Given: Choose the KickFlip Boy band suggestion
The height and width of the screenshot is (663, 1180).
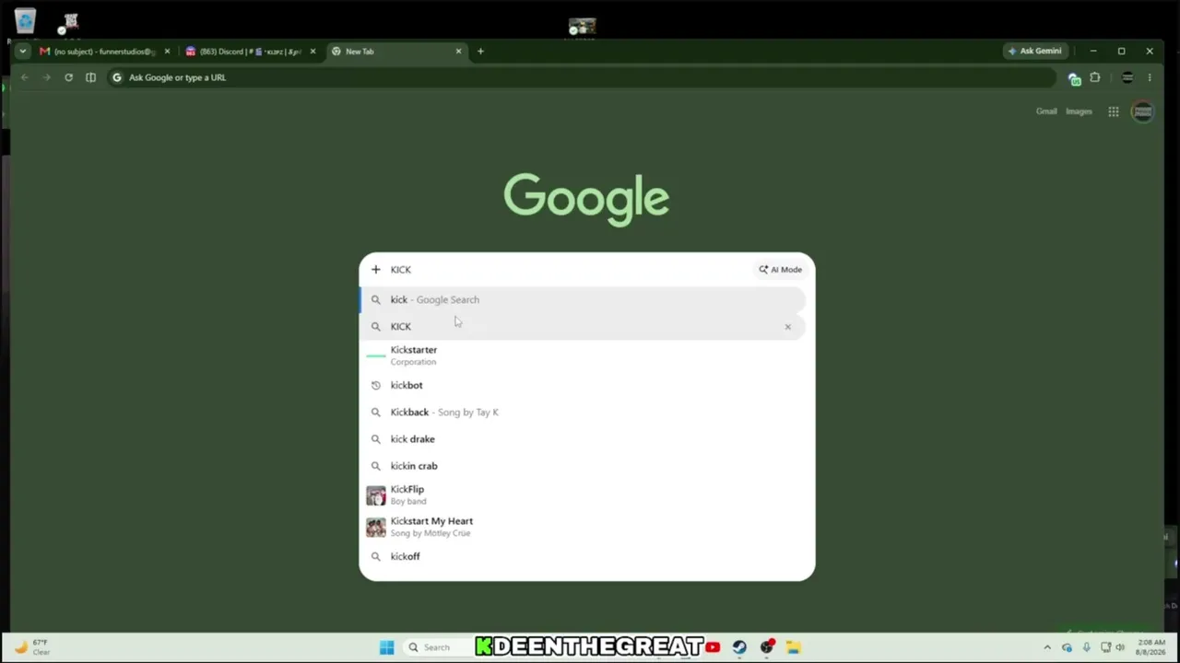Looking at the screenshot, I should pos(583,495).
